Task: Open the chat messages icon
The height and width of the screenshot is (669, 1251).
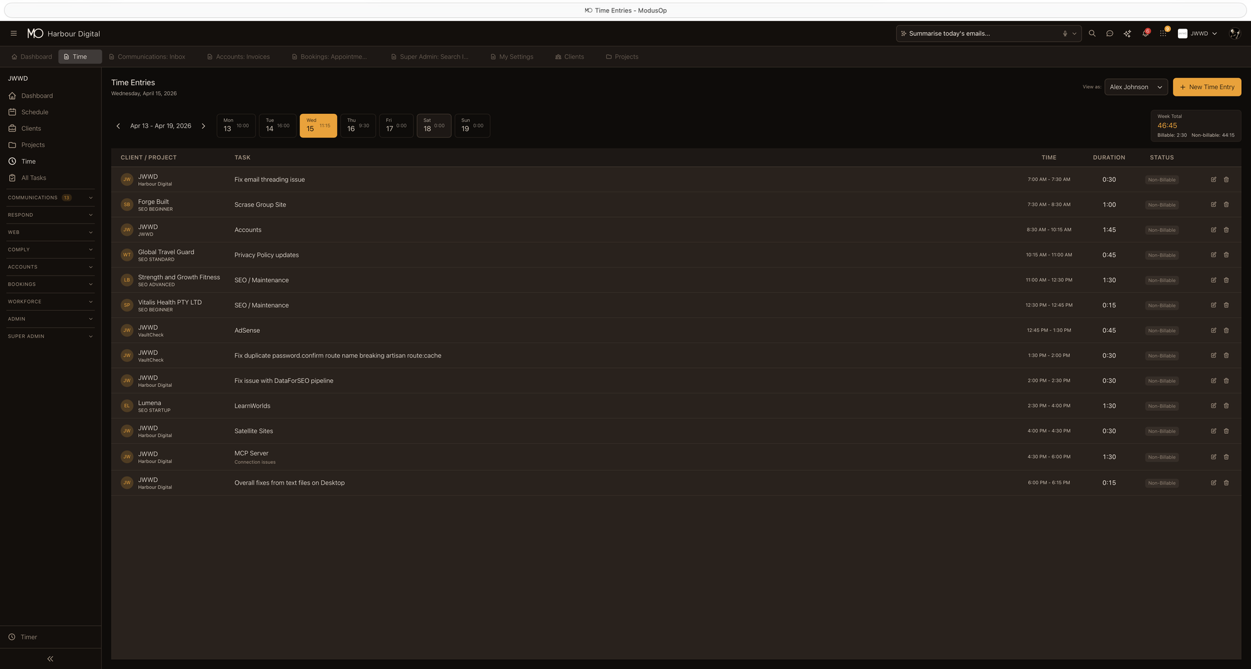Action: pyautogui.click(x=1110, y=33)
